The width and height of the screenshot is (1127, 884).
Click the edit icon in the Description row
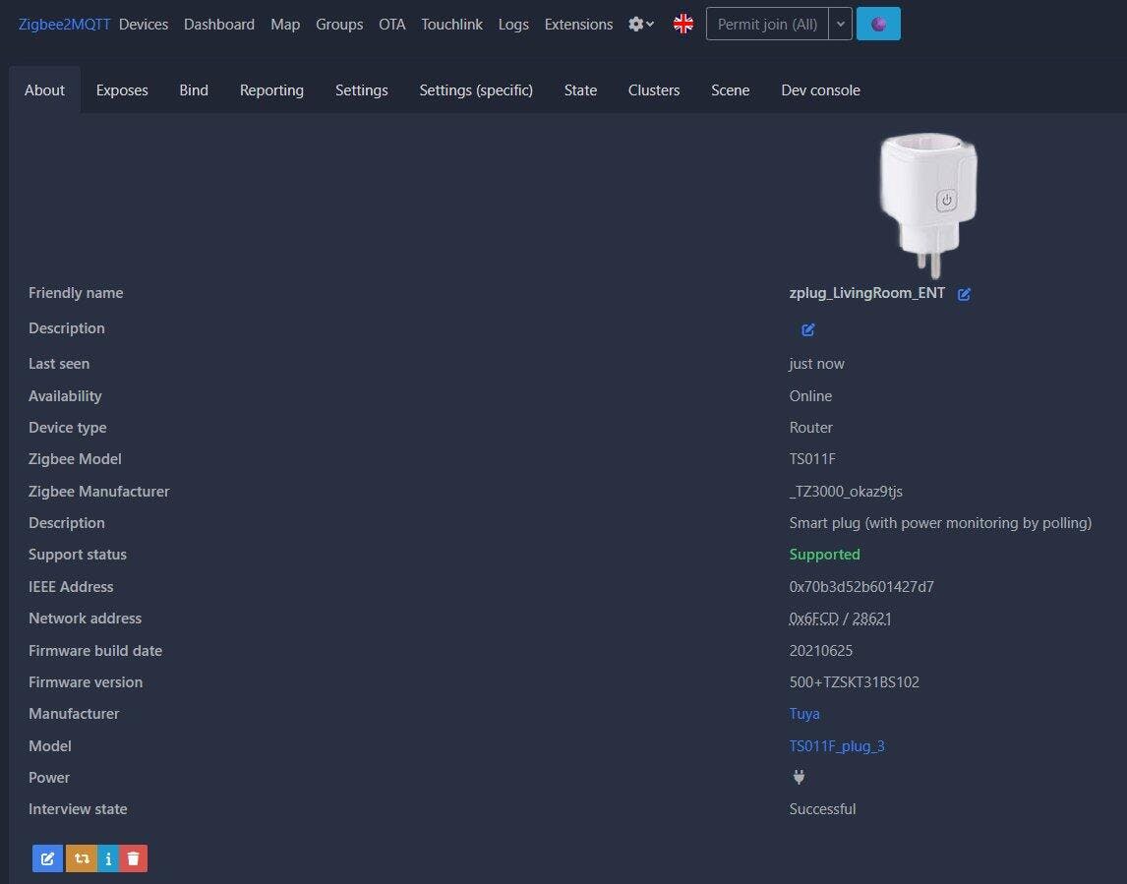click(x=807, y=329)
